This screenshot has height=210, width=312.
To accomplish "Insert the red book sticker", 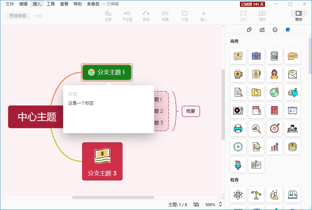I will pos(274,111).
